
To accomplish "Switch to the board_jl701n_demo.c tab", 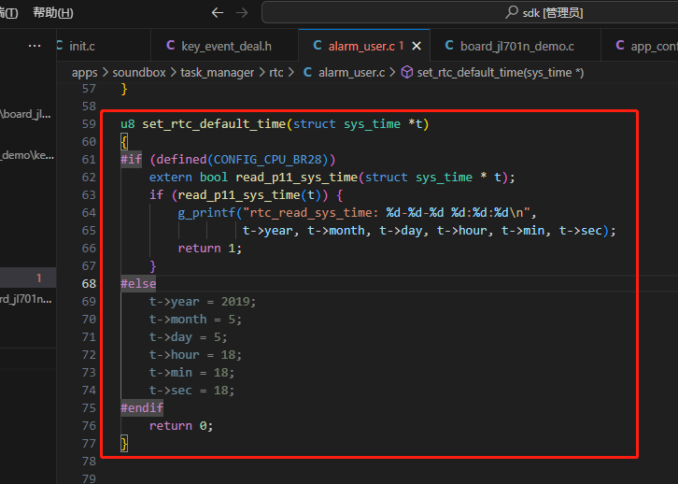I will tap(516, 46).
